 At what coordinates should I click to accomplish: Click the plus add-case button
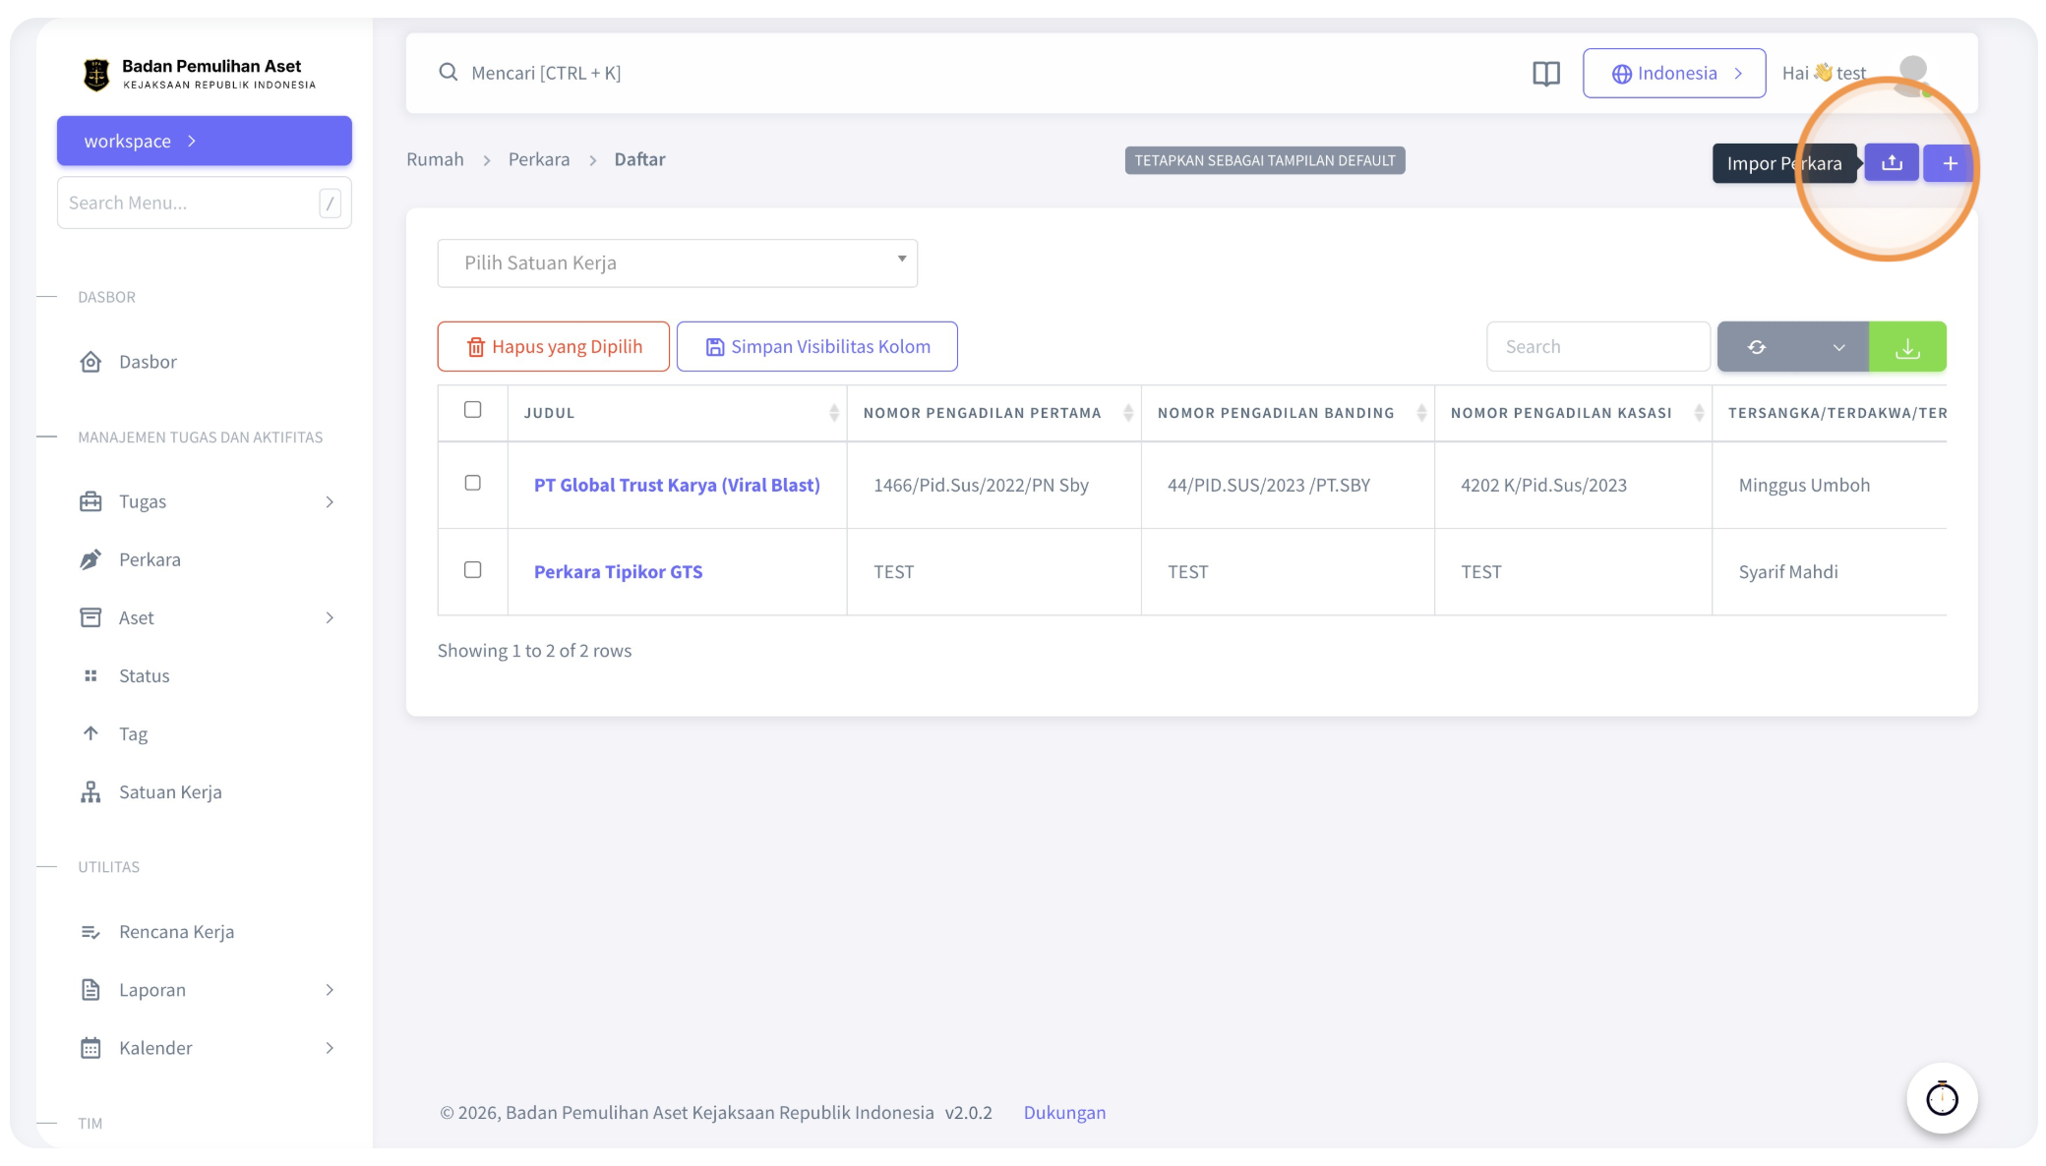point(1950,163)
